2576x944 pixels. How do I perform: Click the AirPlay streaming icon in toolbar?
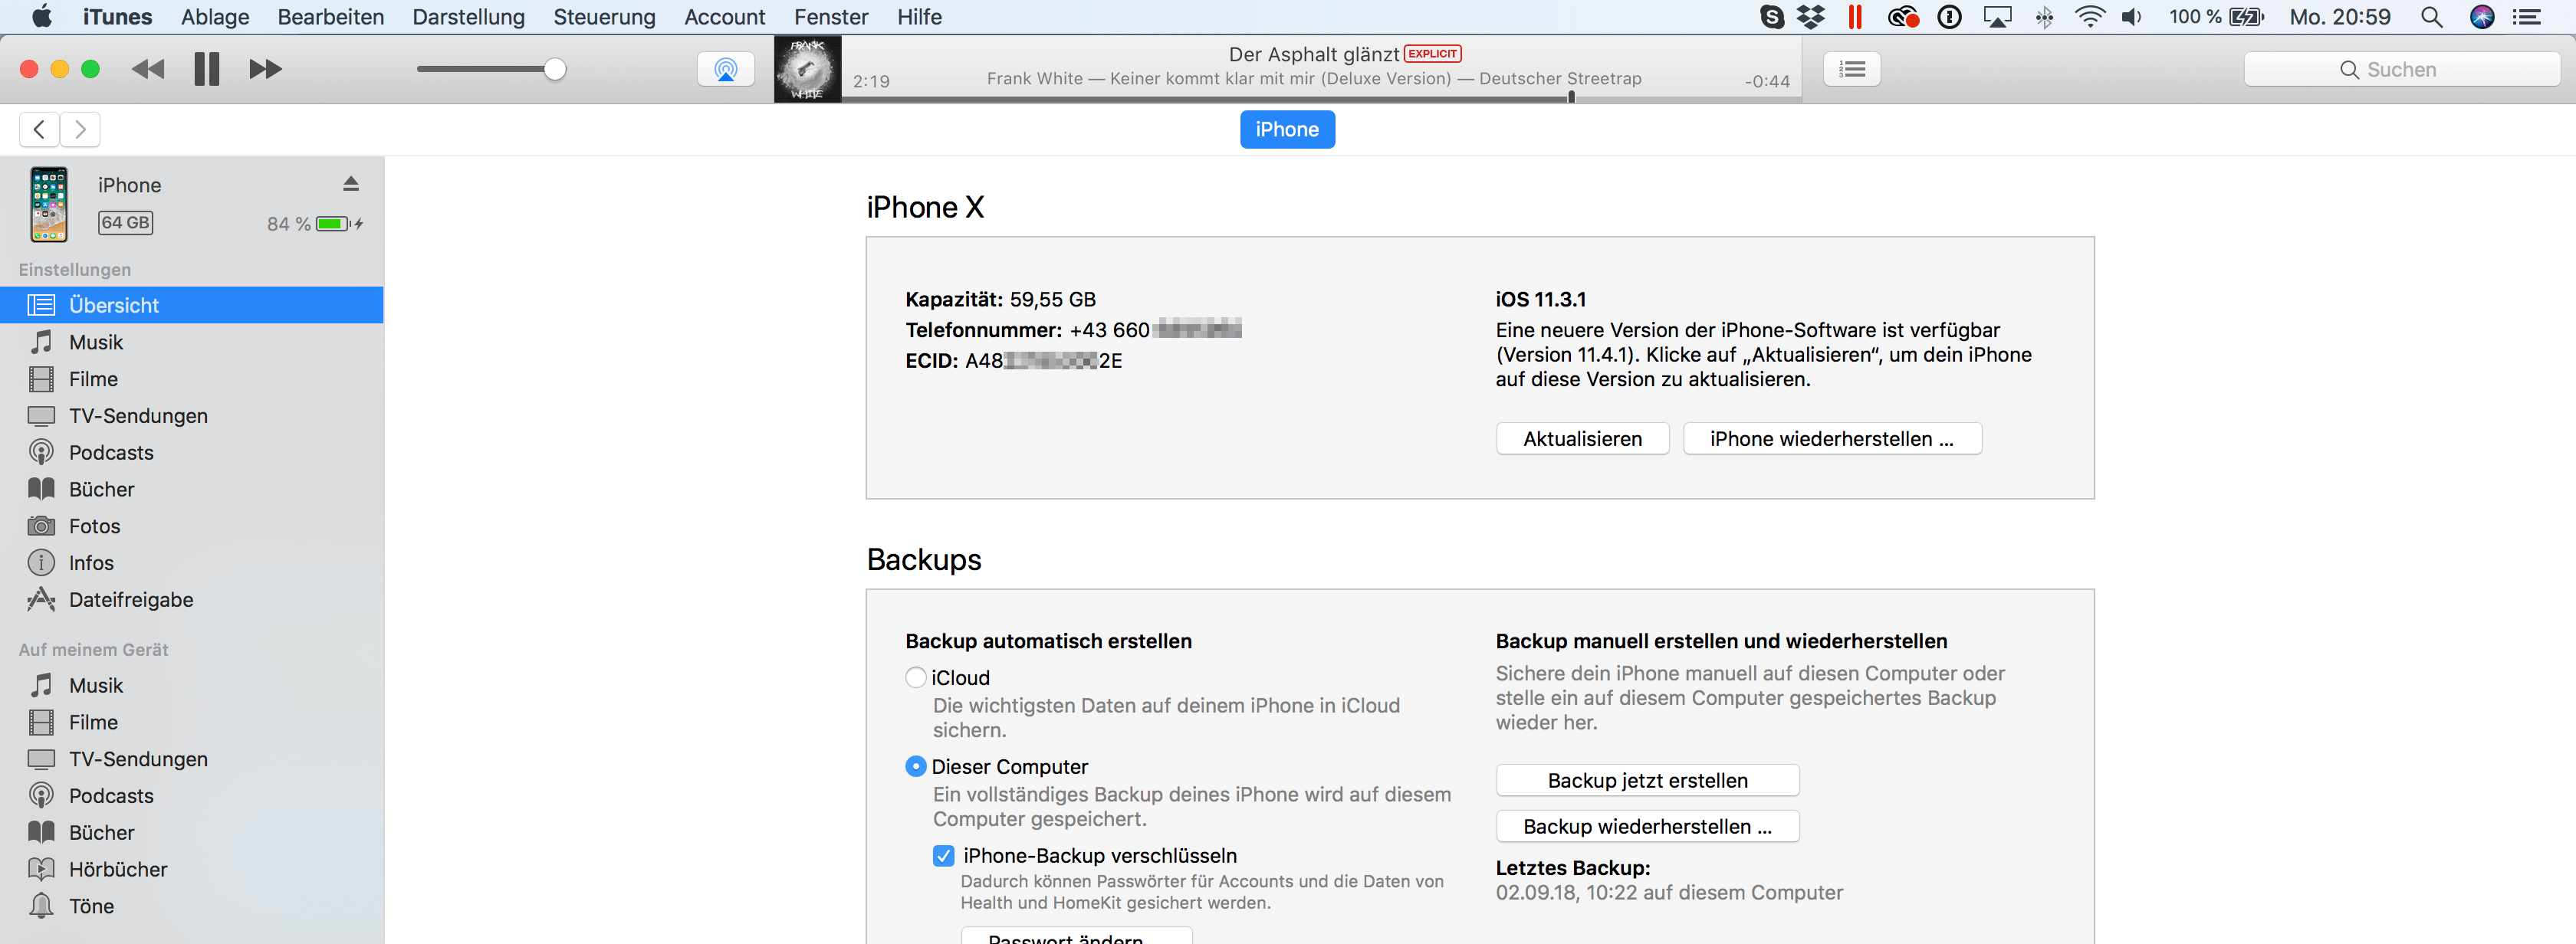(x=726, y=69)
